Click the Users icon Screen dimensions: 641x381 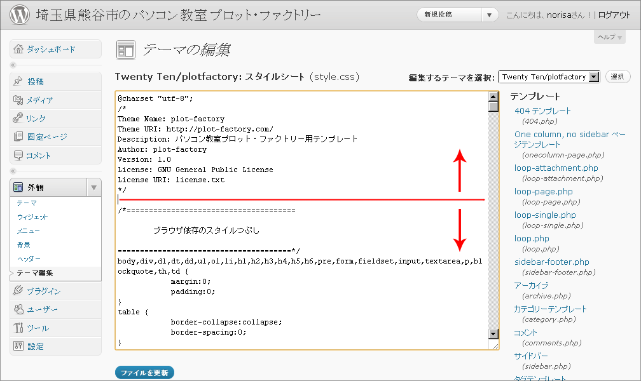(x=19, y=309)
